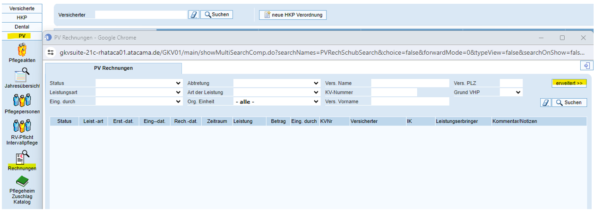The height and width of the screenshot is (211, 594).
Task: Click the Pflegepersonen sidebar icon
Action: [21, 101]
